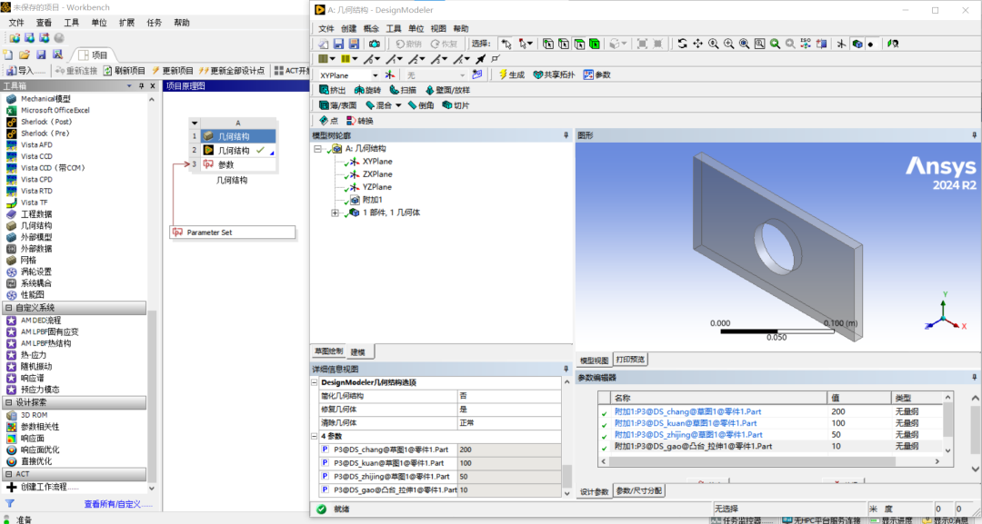Screen dimensions: 982x524
Task: Select the Thin/Surface (薄/表面) tool
Action: pos(337,105)
